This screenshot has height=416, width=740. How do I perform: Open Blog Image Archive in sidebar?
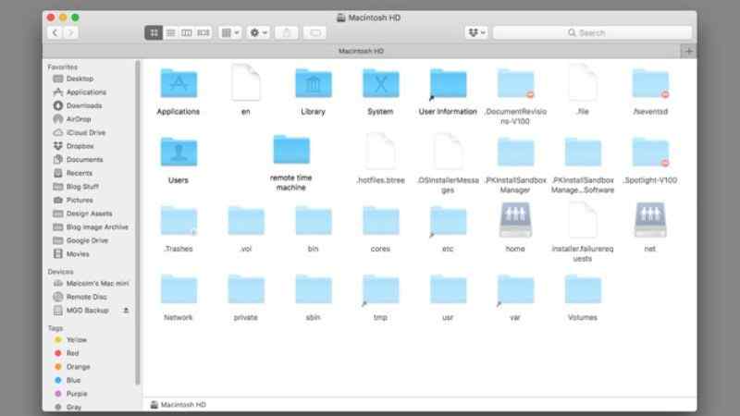pos(97,226)
